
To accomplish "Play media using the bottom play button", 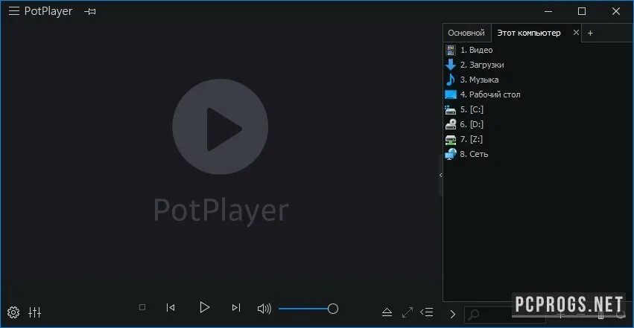I will click(205, 308).
